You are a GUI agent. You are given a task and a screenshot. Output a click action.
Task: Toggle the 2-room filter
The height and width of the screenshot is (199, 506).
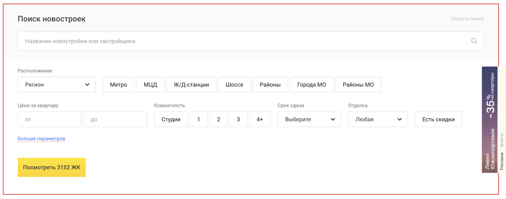(x=218, y=119)
